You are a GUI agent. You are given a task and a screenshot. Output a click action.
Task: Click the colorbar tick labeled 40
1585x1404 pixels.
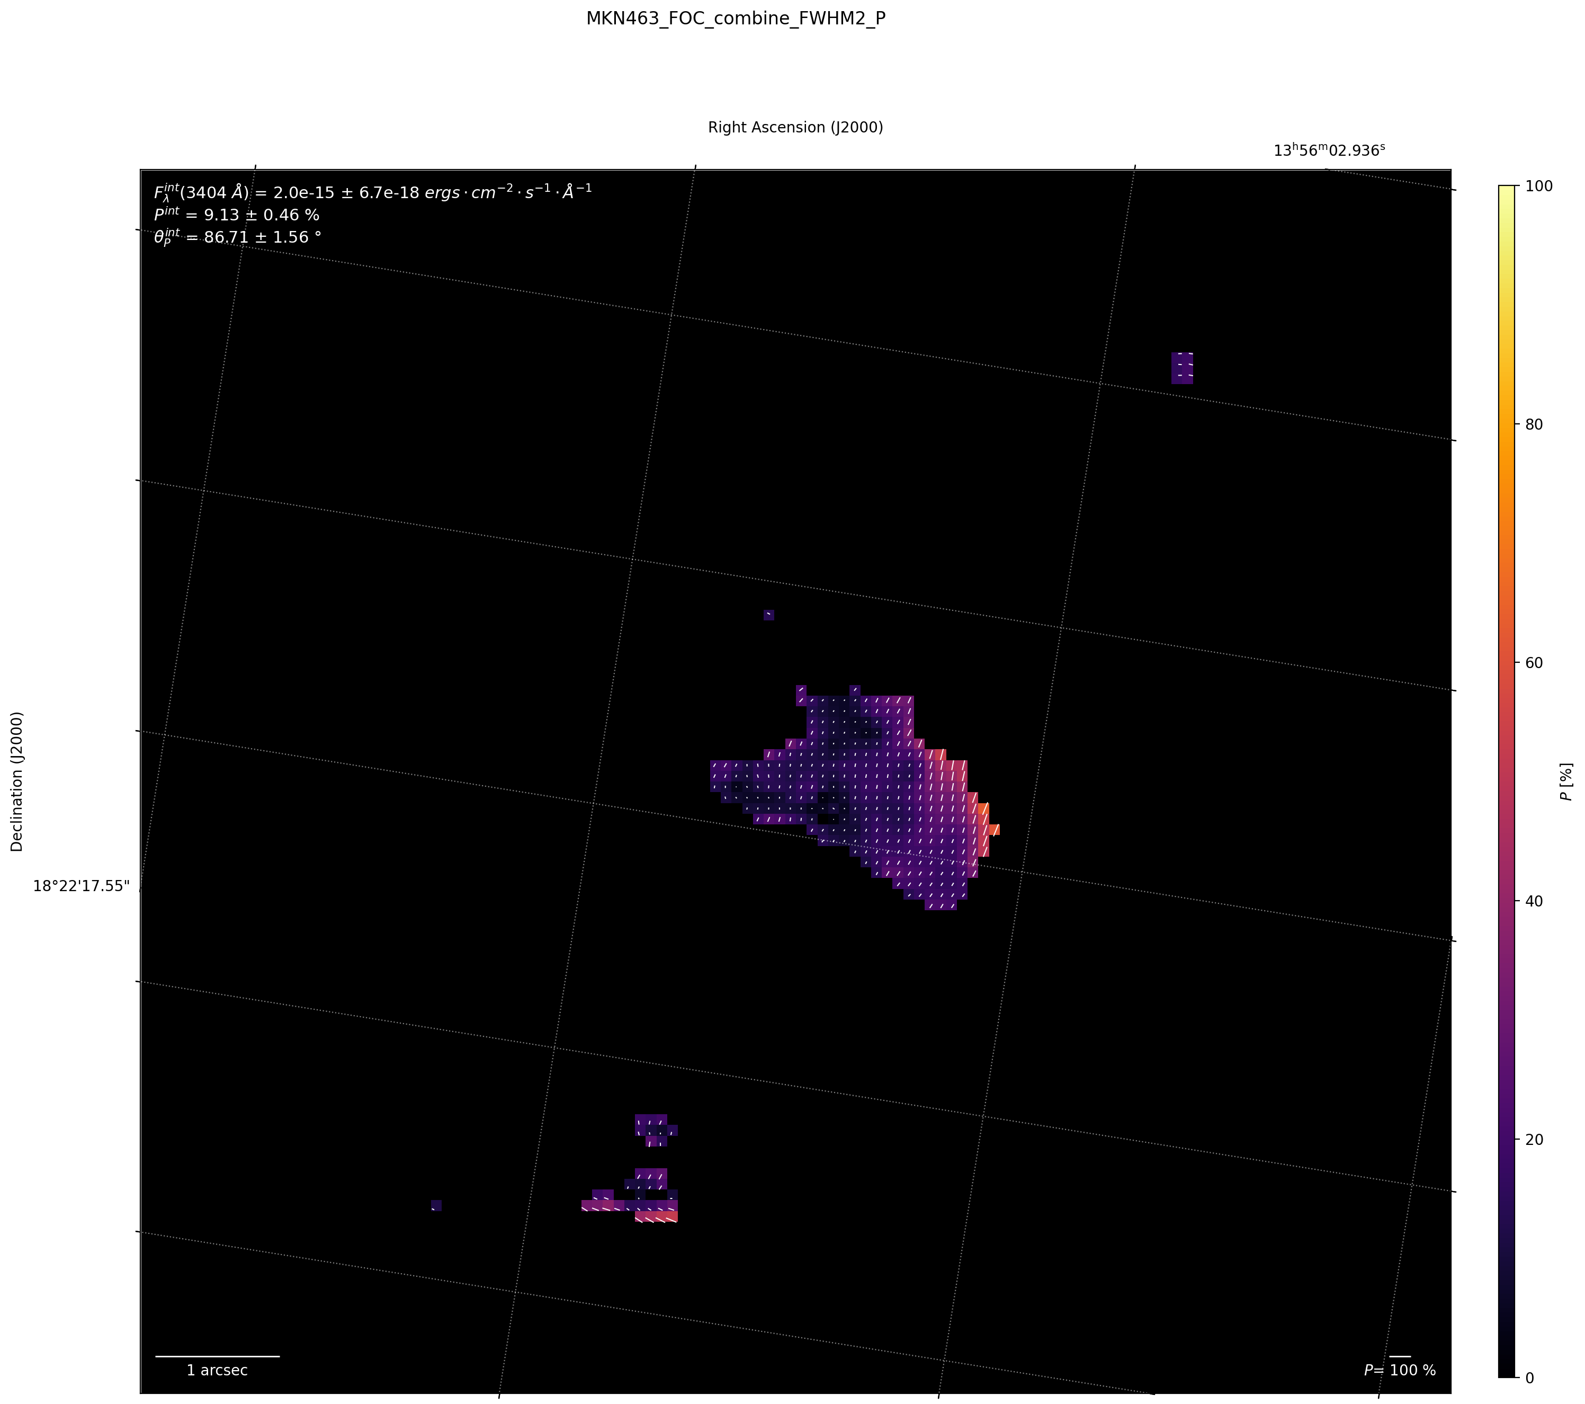(x=1534, y=901)
